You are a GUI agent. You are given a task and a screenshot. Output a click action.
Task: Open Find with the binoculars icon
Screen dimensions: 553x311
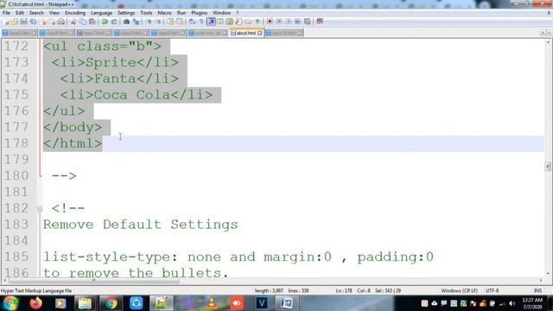click(126, 22)
